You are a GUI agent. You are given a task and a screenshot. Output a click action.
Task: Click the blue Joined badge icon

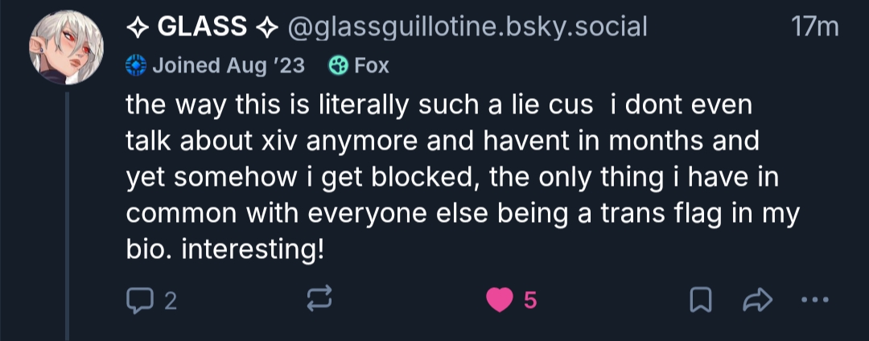coord(134,66)
